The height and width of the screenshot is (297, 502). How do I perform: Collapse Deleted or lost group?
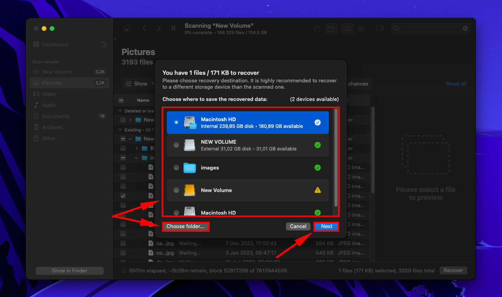coord(120,111)
